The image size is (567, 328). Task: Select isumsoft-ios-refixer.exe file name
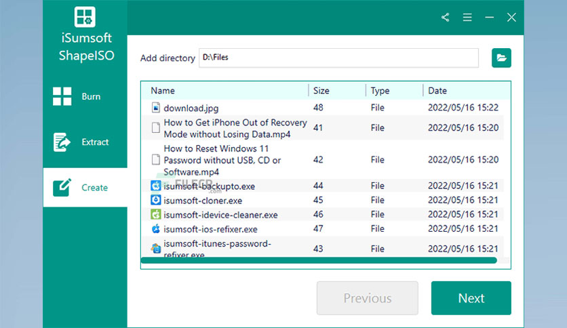tap(210, 229)
